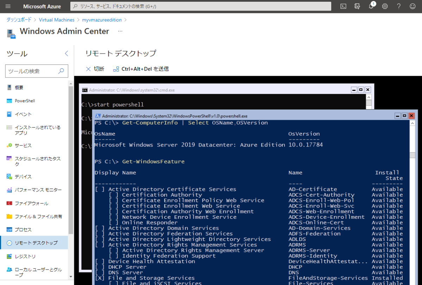Open the Azure portal settings gear
Screen dimensions: 422x285
384,6
